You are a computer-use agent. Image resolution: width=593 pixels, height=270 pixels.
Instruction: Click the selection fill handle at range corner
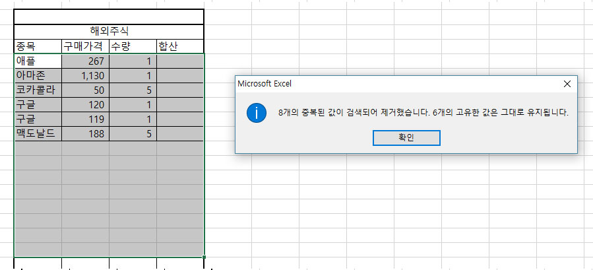(204, 257)
